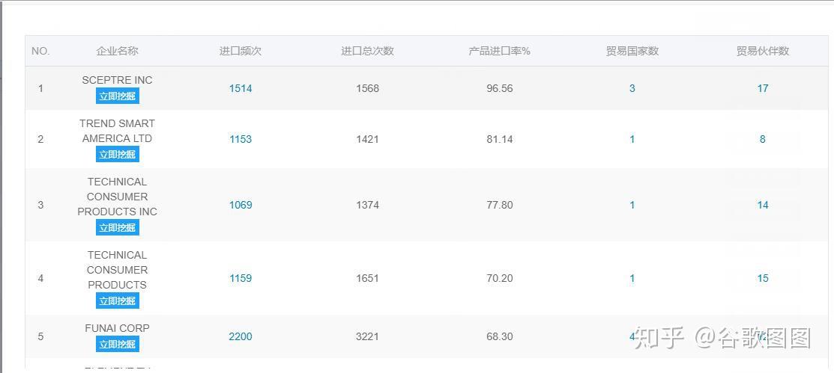Click 立即挖掘 button in row 4
This screenshot has height=373, width=834.
click(118, 300)
